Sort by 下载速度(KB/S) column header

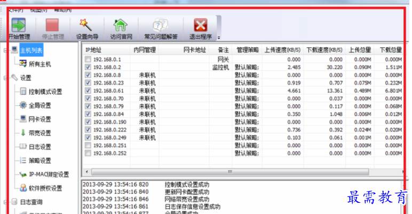325,50
